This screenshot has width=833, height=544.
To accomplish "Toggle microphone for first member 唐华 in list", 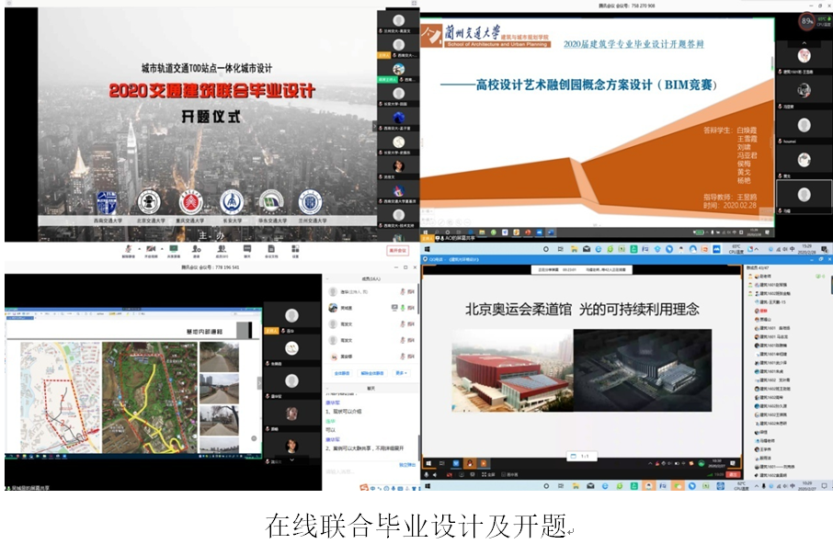I will [401, 291].
